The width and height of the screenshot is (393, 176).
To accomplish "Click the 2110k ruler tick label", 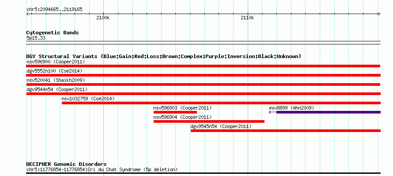I will pos(247,18).
